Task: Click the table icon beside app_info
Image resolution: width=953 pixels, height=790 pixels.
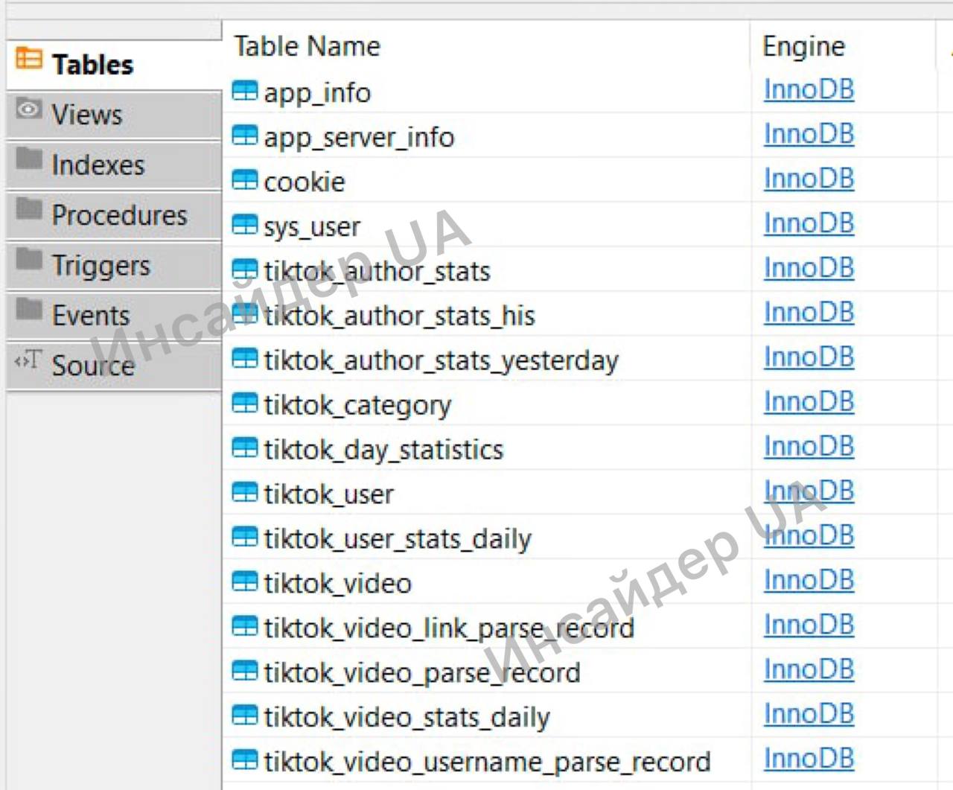Action: [x=244, y=91]
